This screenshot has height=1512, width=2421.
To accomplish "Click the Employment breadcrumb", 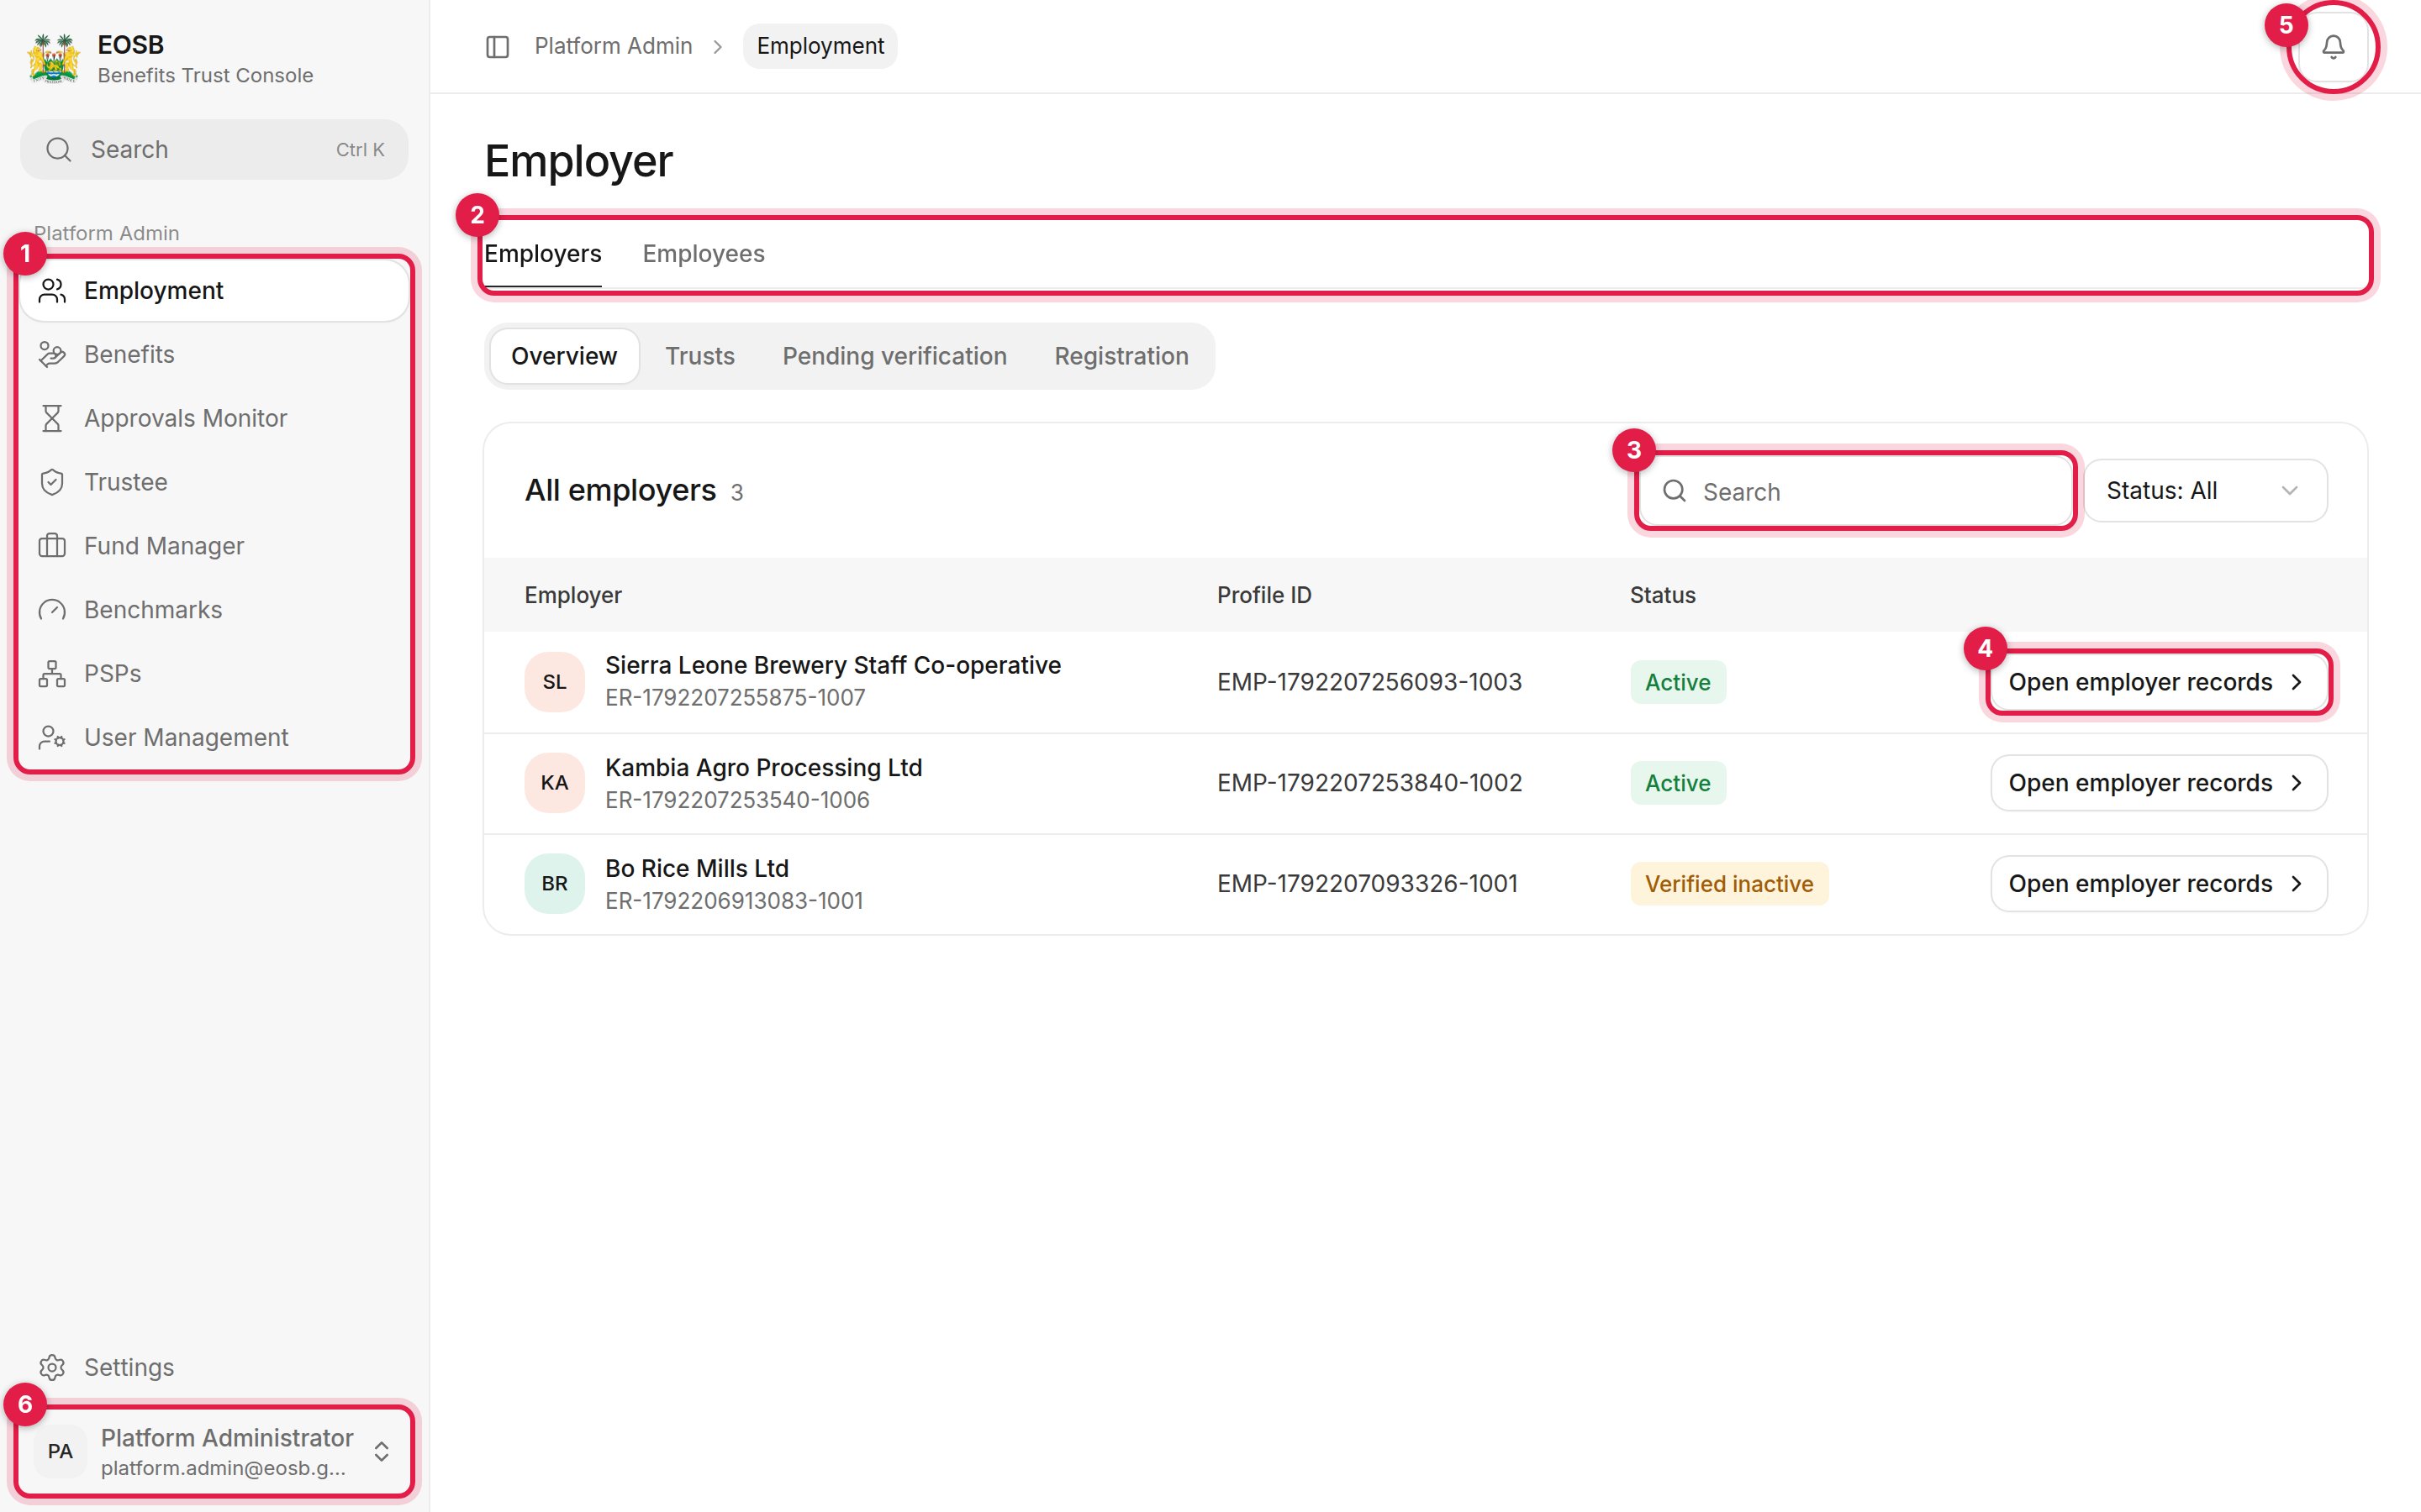I will [820, 47].
